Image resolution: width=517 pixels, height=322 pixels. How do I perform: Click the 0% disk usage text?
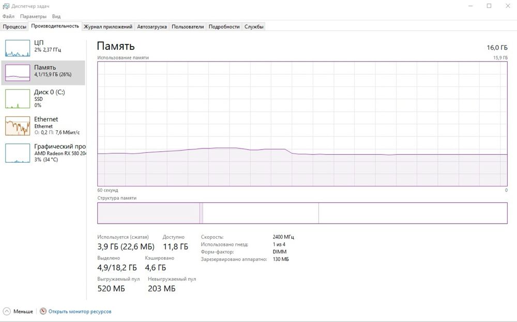(38, 106)
